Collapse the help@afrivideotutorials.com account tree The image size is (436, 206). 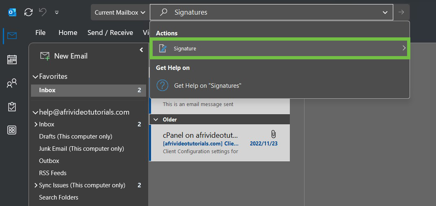click(x=35, y=112)
